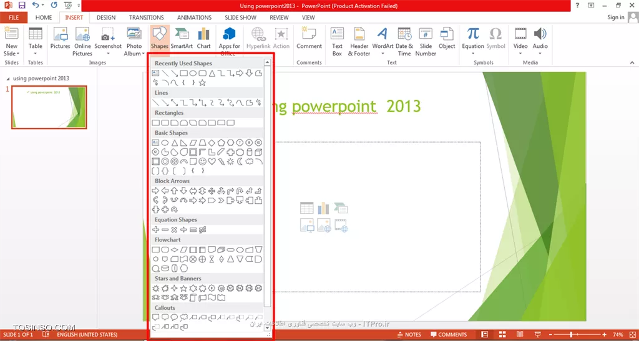Switch to Slide Sorter view
The height and width of the screenshot is (341, 639).
click(502, 335)
